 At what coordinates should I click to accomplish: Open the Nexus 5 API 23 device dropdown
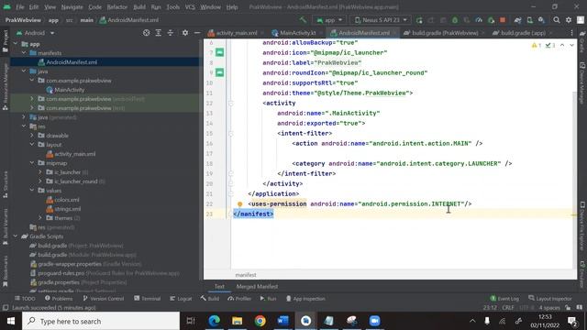tap(381, 20)
